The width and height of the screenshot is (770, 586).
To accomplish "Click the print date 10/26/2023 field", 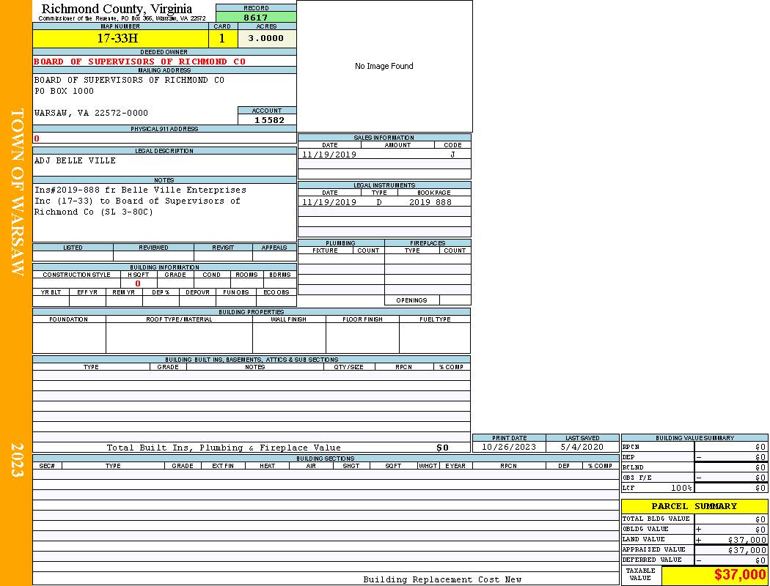I will coord(509,447).
